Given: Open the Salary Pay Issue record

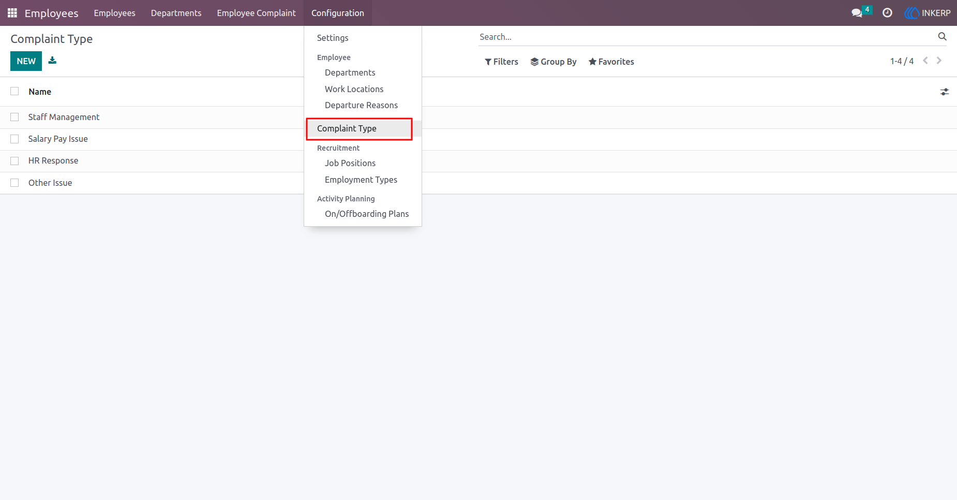Looking at the screenshot, I should point(58,139).
